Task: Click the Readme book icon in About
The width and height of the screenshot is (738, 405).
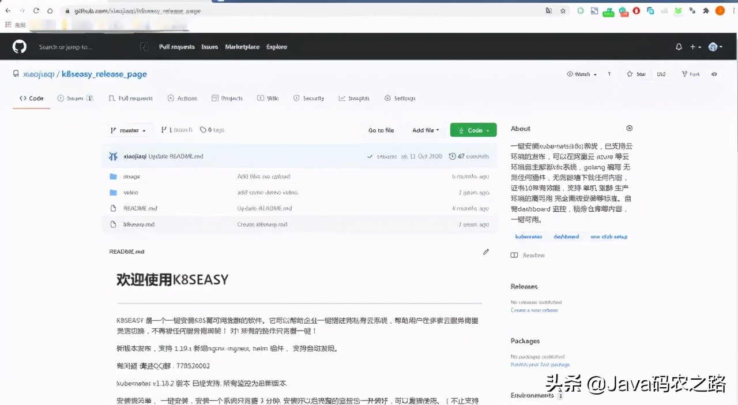Action: pyautogui.click(x=514, y=255)
